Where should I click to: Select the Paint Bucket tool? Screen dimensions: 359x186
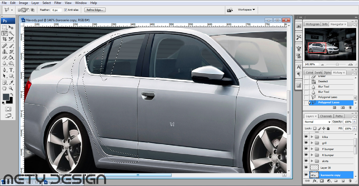(x=11, y=58)
